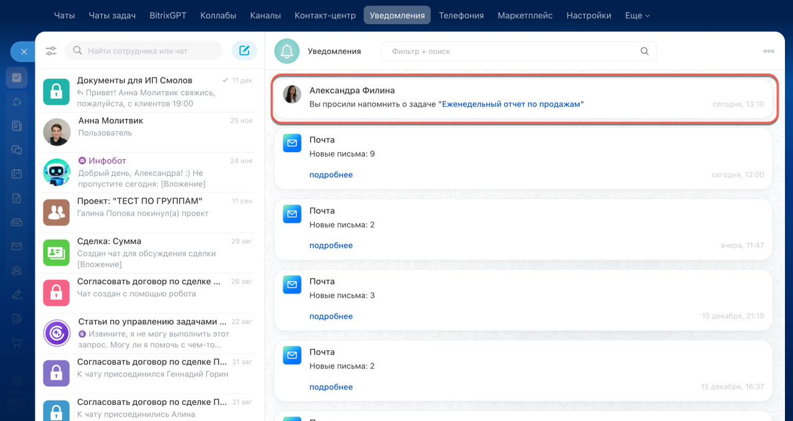Click the notifications bell icon
Image resolution: width=793 pixels, height=421 pixels.
point(286,51)
